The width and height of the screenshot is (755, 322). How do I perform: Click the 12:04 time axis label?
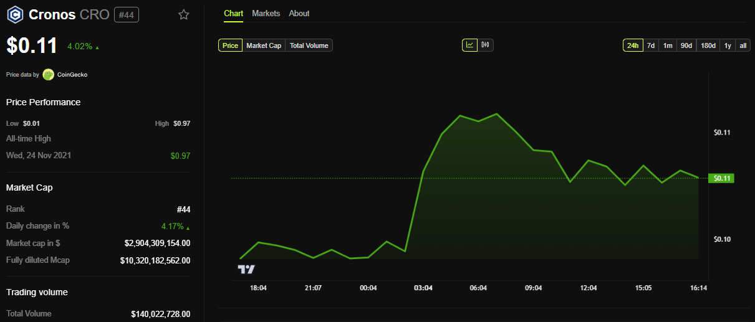click(x=589, y=288)
